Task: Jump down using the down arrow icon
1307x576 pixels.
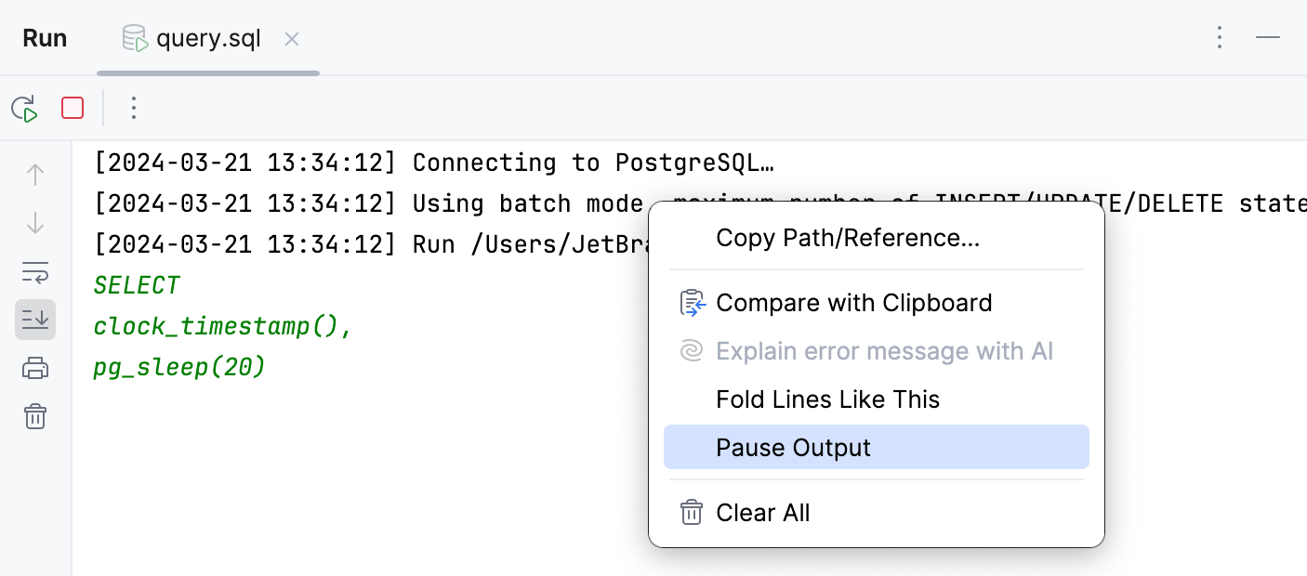Action: coord(34,223)
